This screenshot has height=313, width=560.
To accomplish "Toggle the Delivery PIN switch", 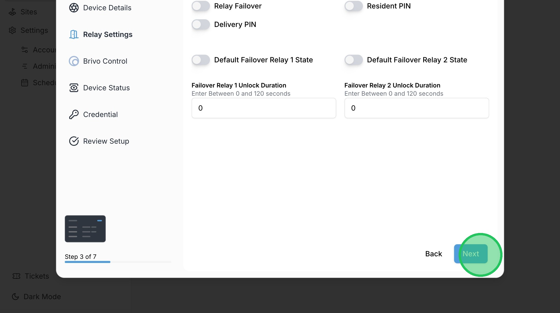I will click(x=201, y=24).
